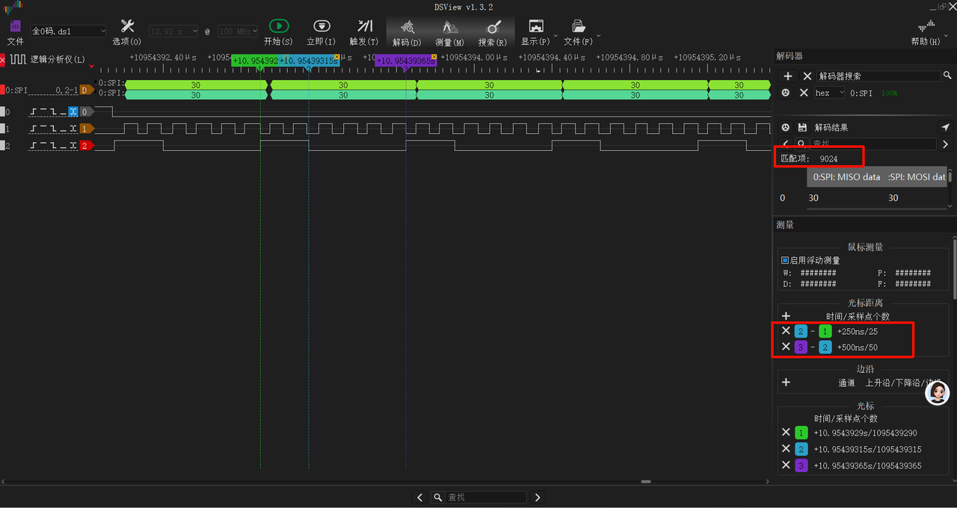Screen dimensions: 957x508
Task: Click the green cursor 1 color badge
Action: [x=801, y=433]
